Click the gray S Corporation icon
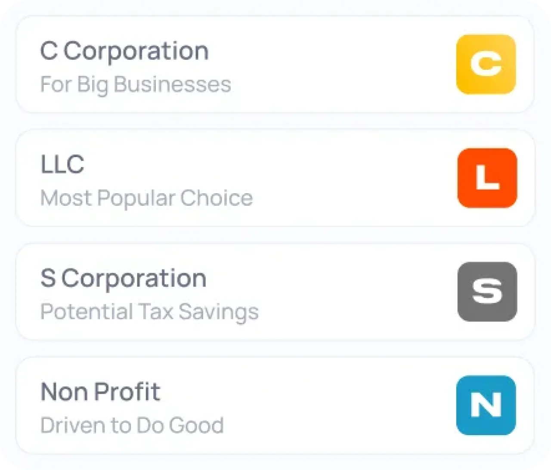551x470 pixels. (487, 291)
